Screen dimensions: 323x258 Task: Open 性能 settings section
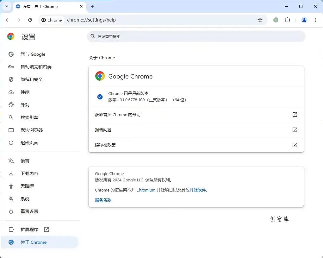click(40, 92)
